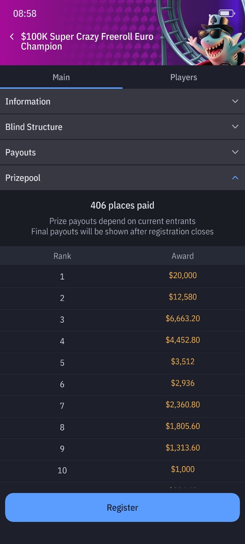Tap the Information section label
Screen dimensions: 245x544
tap(28, 102)
